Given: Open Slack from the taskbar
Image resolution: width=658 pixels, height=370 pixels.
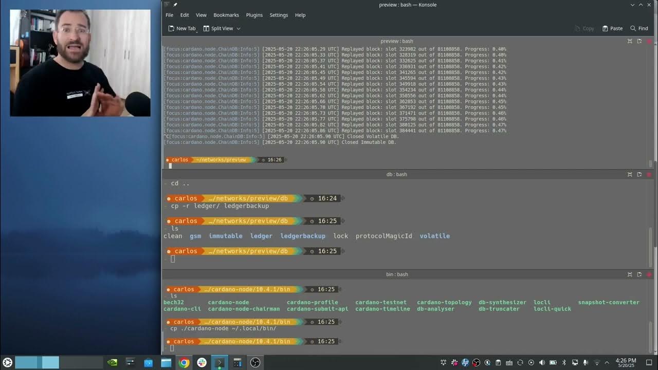Looking at the screenshot, I should pos(202,362).
